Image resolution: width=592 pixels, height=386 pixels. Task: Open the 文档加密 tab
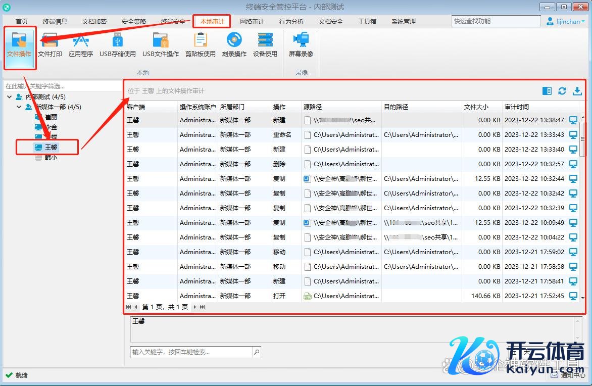[94, 22]
